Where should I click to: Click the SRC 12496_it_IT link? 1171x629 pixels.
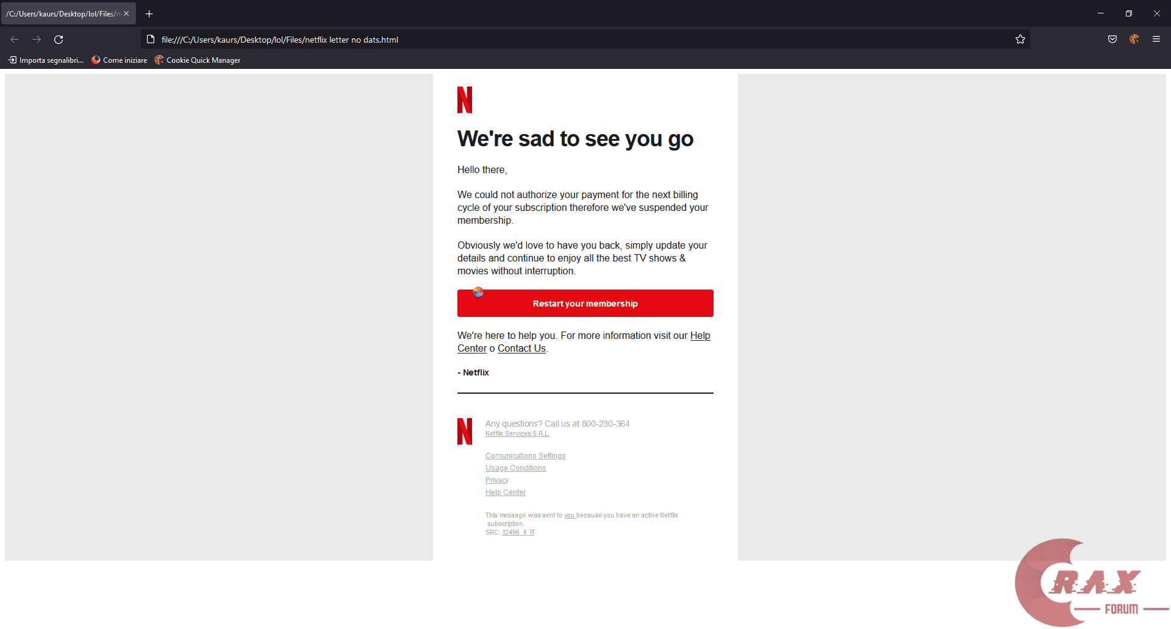click(518, 533)
